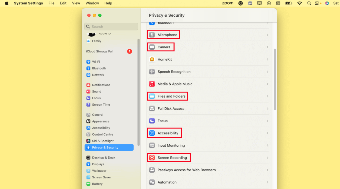Image resolution: width=340 pixels, height=189 pixels.
Task: Click the Passkeys Access for Web Browsers icon
Action: pyautogui.click(x=152, y=170)
